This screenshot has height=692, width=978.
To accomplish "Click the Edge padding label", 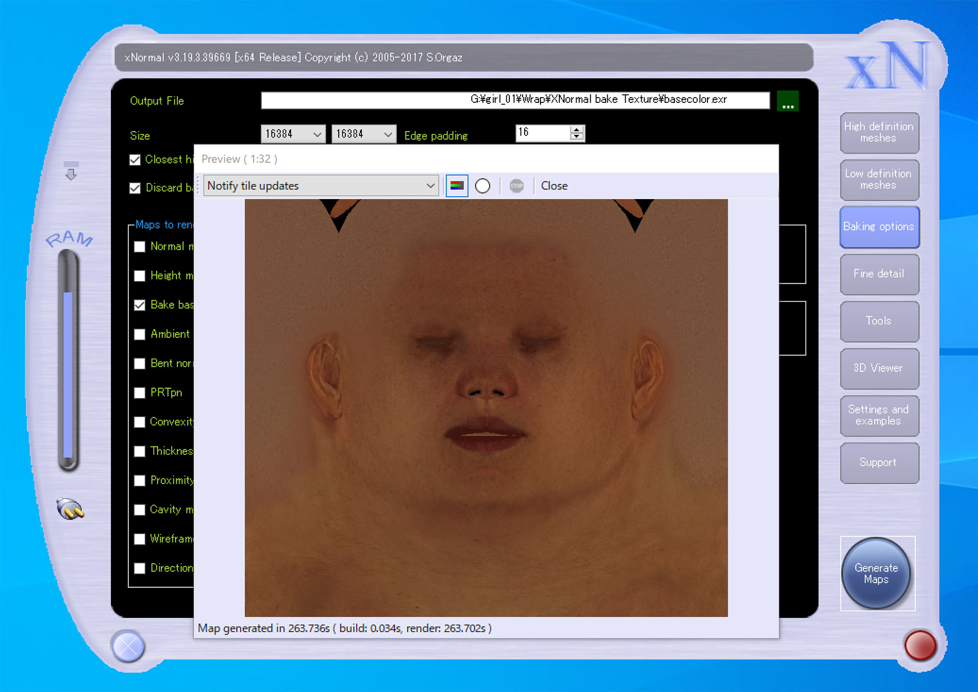I will 436,136.
